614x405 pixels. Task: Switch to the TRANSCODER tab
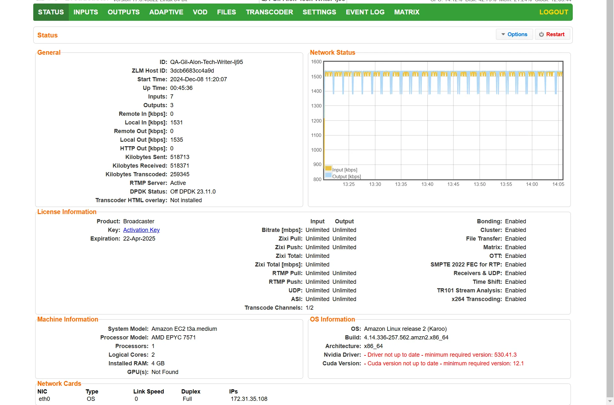(x=270, y=12)
